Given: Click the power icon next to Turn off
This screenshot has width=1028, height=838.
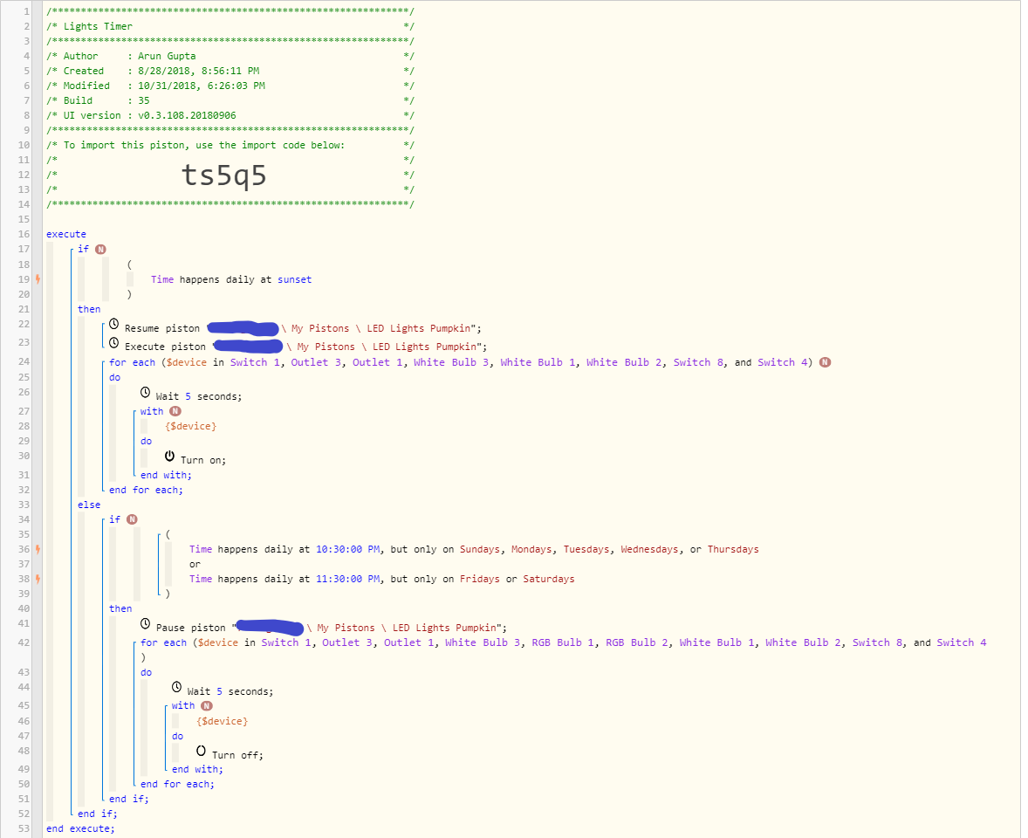Looking at the screenshot, I should coord(201,751).
